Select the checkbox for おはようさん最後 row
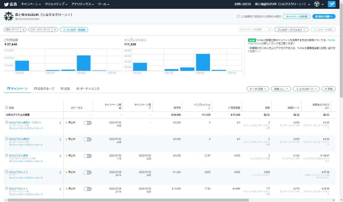Viewport: 343px width, 202px height. click(7, 155)
